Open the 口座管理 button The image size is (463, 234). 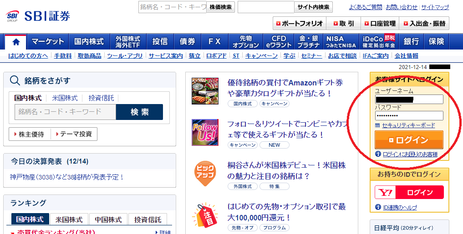click(380, 23)
